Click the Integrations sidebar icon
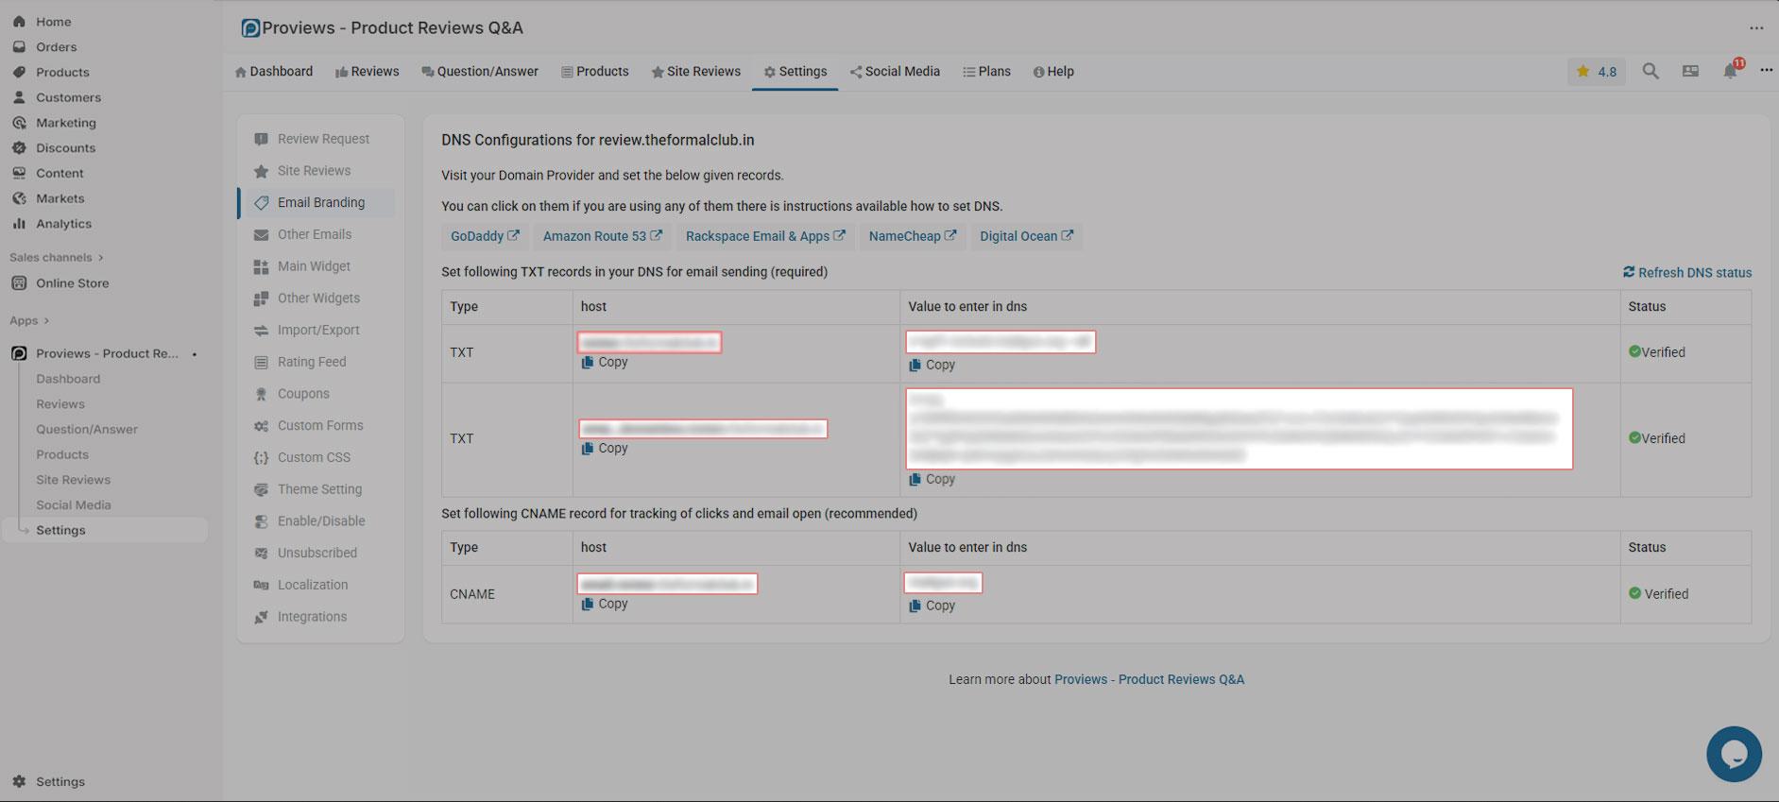 (x=261, y=617)
